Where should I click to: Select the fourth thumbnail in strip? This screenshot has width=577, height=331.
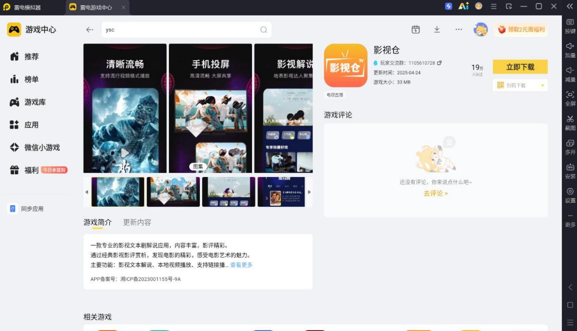(281, 192)
